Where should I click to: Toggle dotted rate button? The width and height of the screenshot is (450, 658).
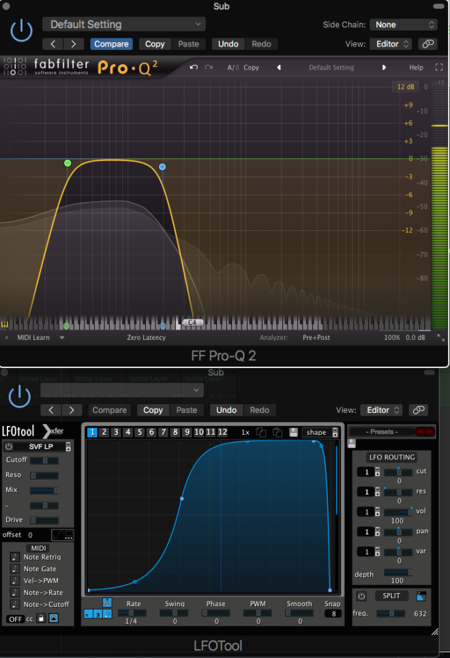click(87, 614)
